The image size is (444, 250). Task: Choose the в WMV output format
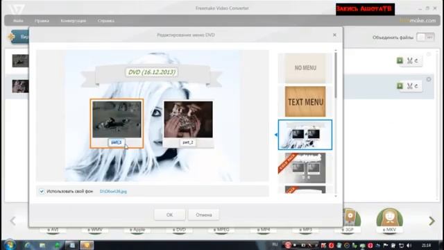pos(95,230)
